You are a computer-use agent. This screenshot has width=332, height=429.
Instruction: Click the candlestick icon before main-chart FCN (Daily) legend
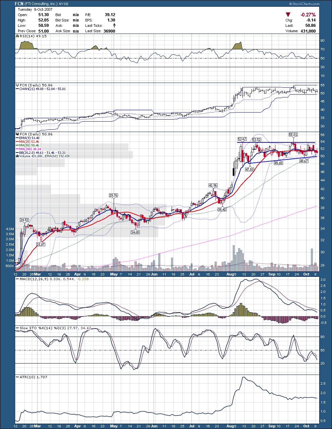coord(17,134)
